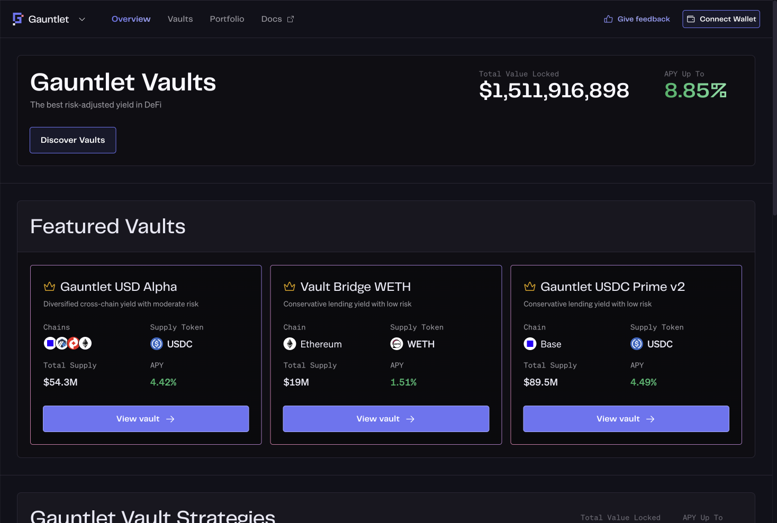Click the Gauntlet USDC Prime v2 card title
This screenshot has width=777, height=523.
pos(612,287)
